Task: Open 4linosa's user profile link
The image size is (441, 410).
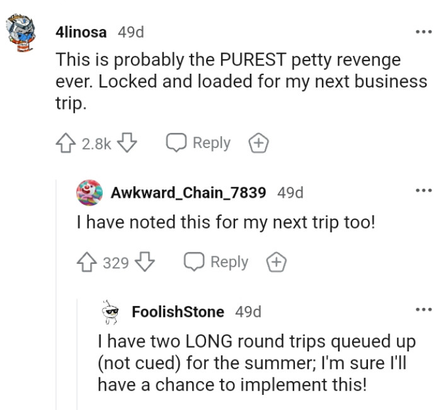Action: (81, 32)
